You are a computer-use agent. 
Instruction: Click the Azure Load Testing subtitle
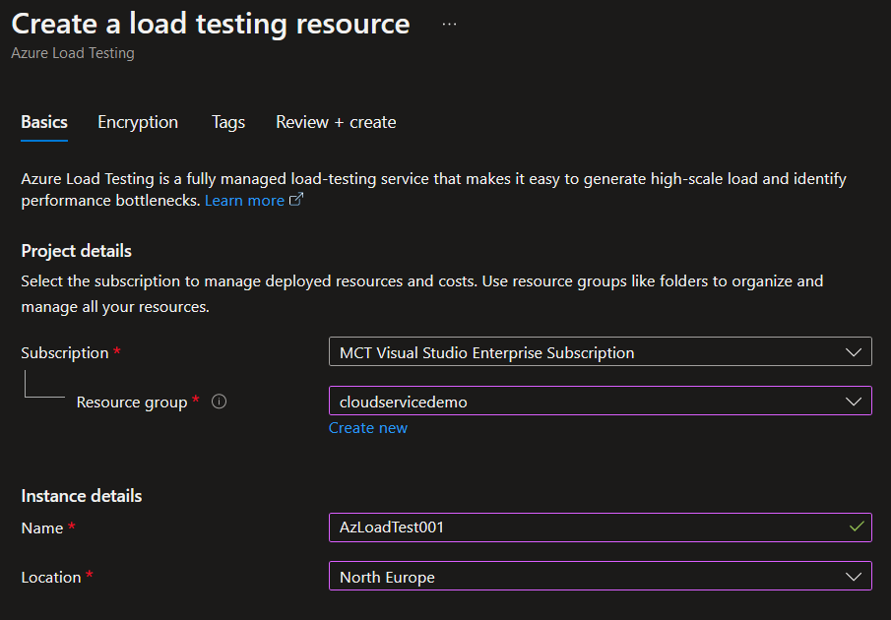pyautogui.click(x=73, y=53)
